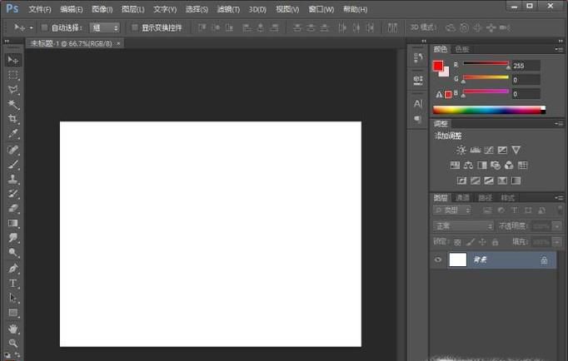
Task: Open the collapsed History panel icon
Action: (418, 58)
